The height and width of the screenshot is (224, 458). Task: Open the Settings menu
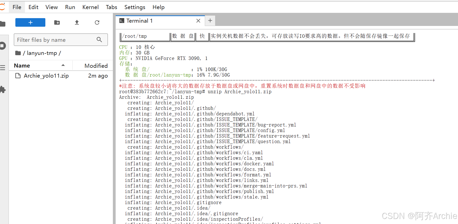pos(135,7)
